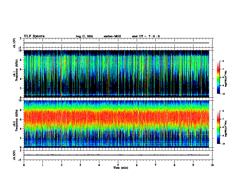This screenshot has height=185, width=239.
Task: Click the ch.1 spectrogram color bar
Action: coord(218,77)
